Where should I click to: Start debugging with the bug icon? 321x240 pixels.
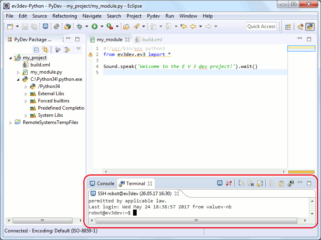[x=79, y=26]
